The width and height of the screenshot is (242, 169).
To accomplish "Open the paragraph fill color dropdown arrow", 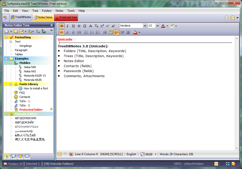I will pos(140,32).
